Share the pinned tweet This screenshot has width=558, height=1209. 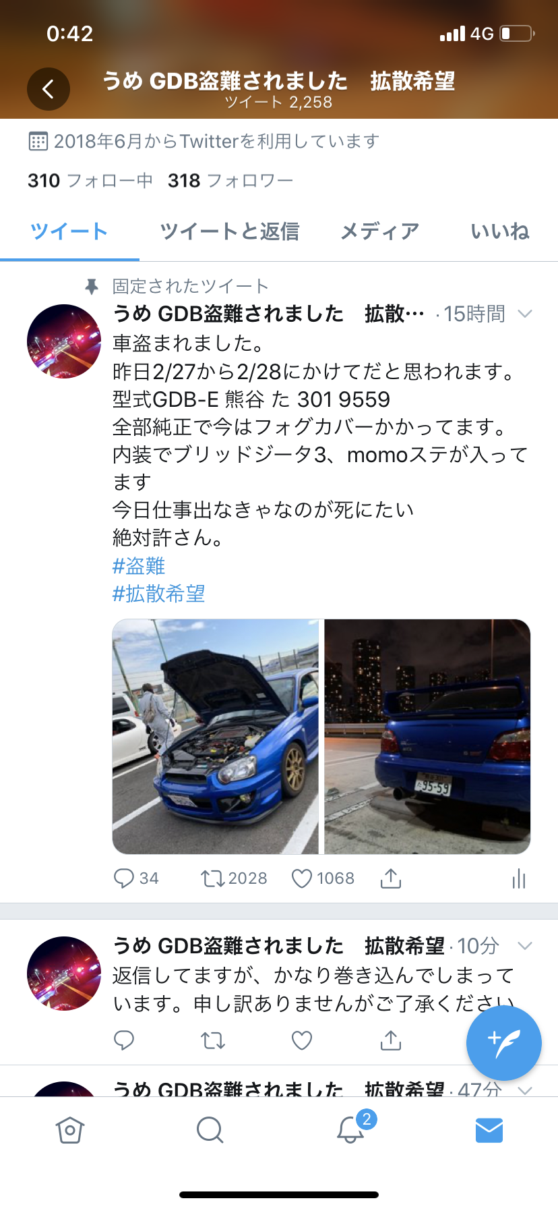(391, 878)
